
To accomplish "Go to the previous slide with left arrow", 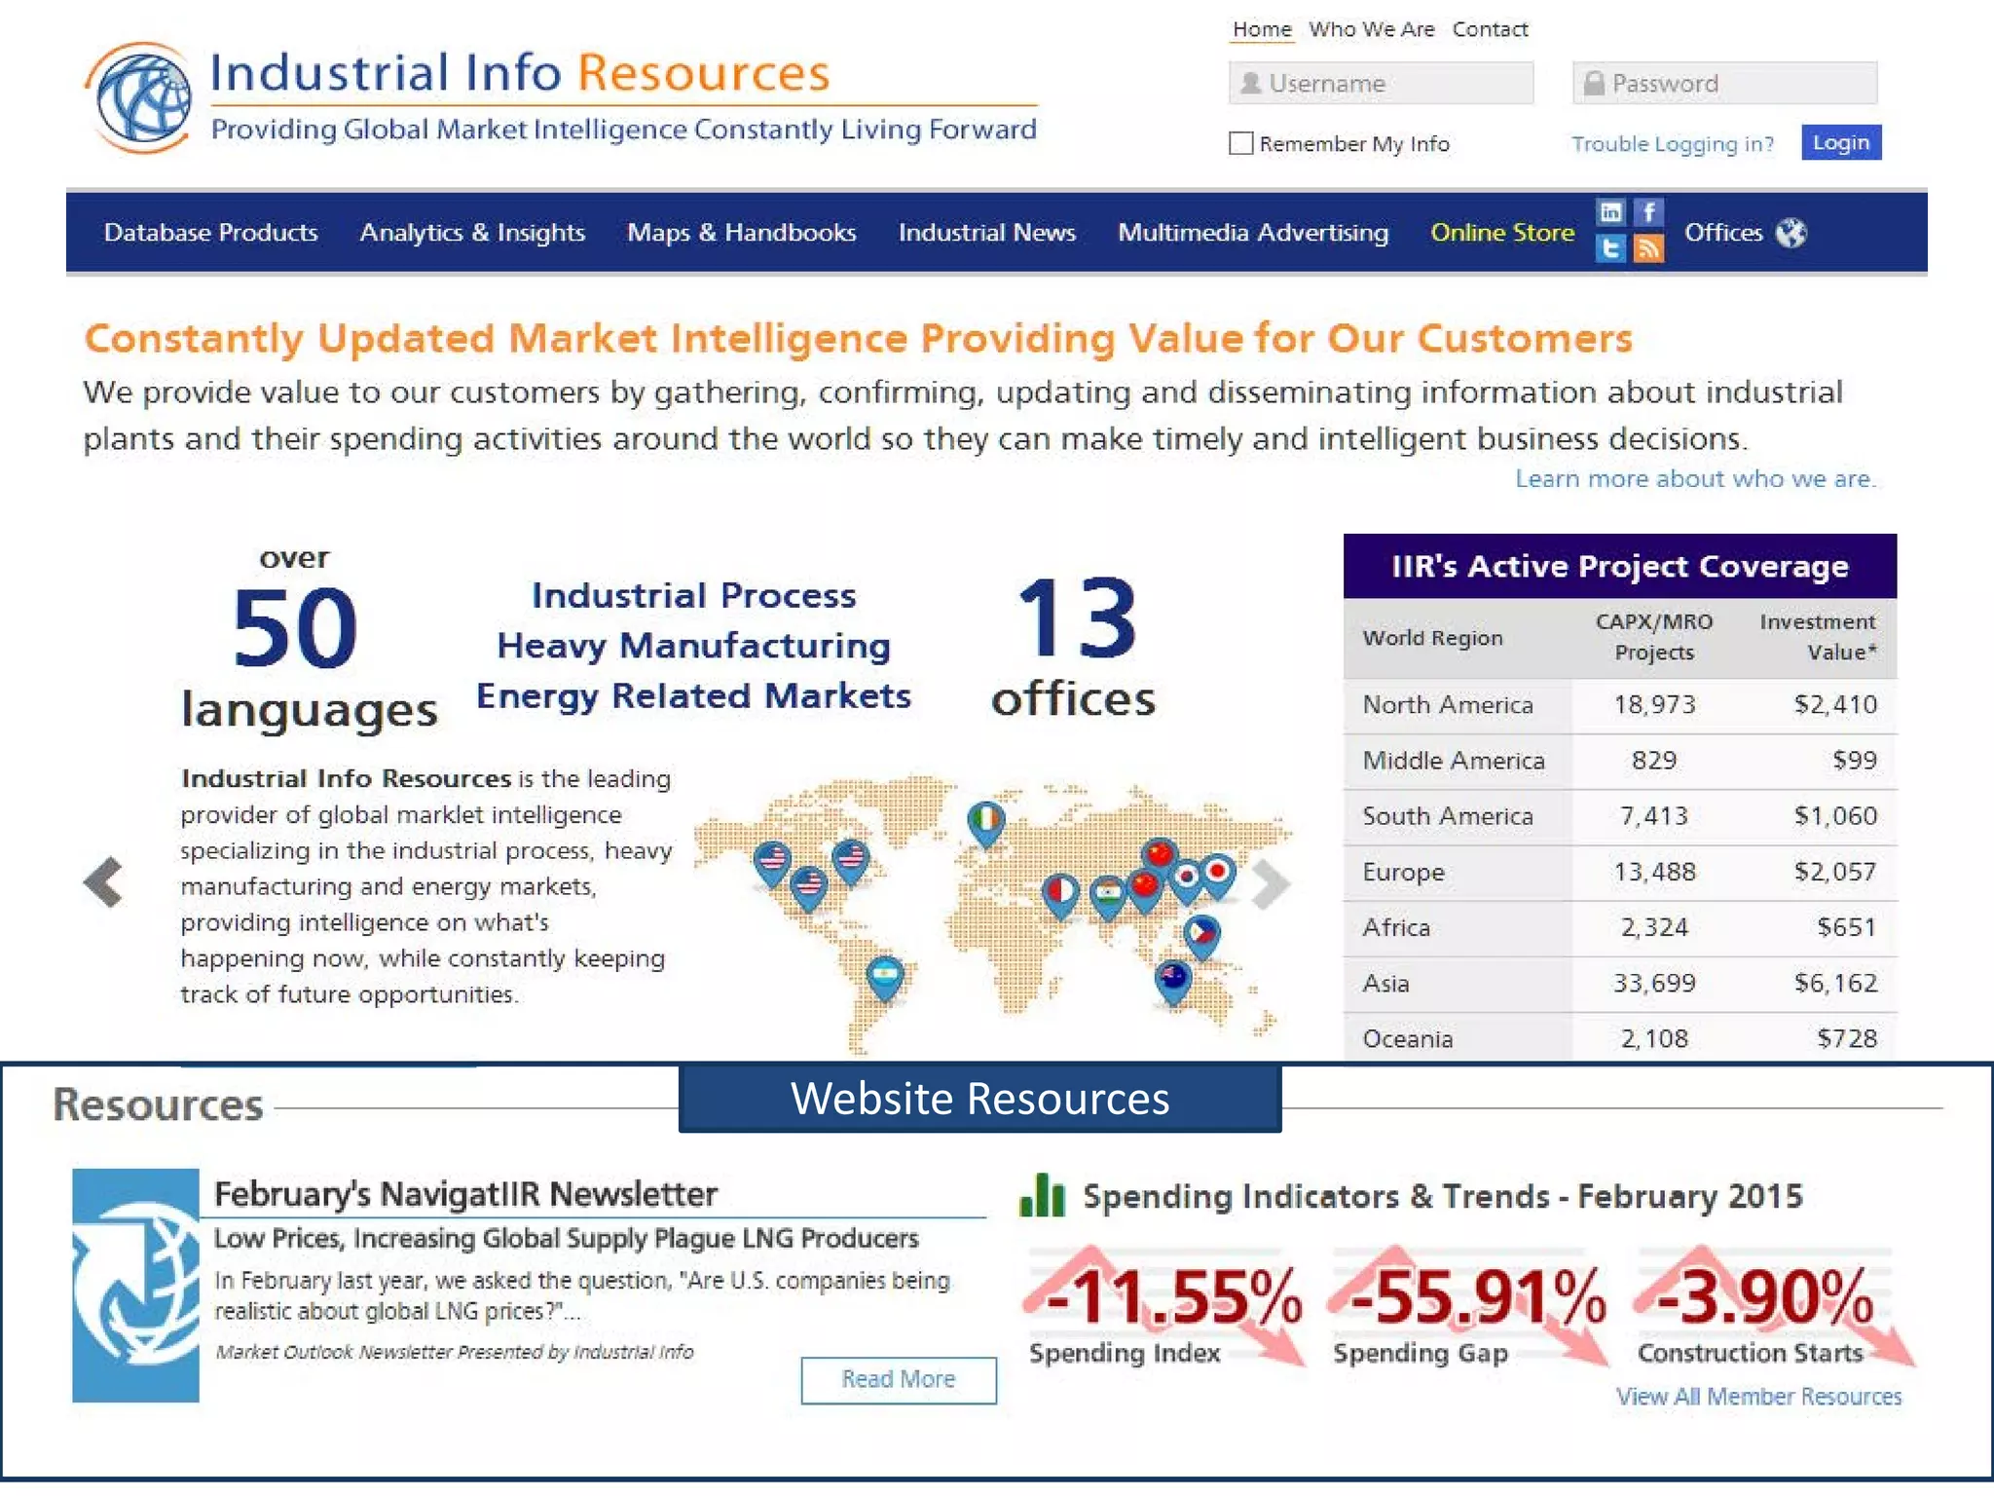I will 103,882.
